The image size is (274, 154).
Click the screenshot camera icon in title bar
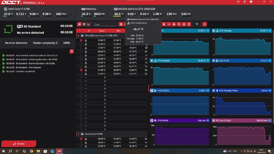[x=251, y=2]
